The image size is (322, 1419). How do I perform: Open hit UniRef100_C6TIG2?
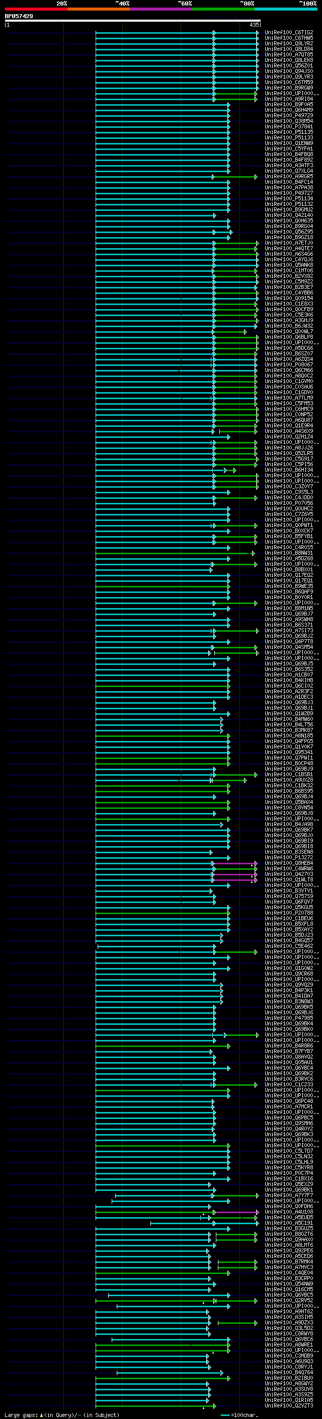pyautogui.click(x=288, y=33)
